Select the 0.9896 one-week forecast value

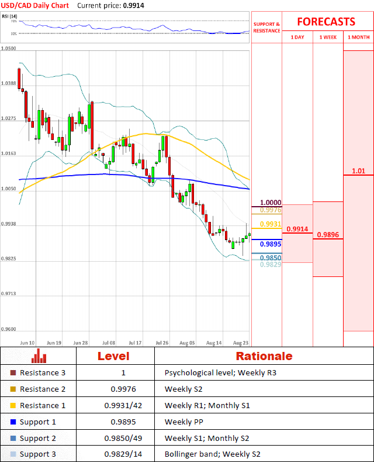tap(328, 235)
